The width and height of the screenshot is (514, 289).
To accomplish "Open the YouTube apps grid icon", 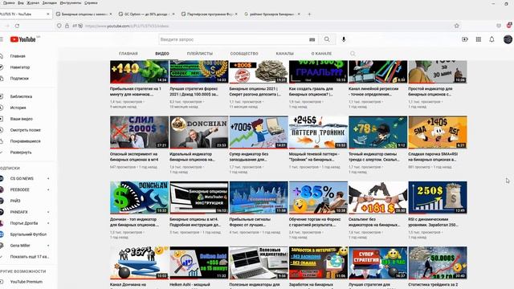I will pos(479,39).
